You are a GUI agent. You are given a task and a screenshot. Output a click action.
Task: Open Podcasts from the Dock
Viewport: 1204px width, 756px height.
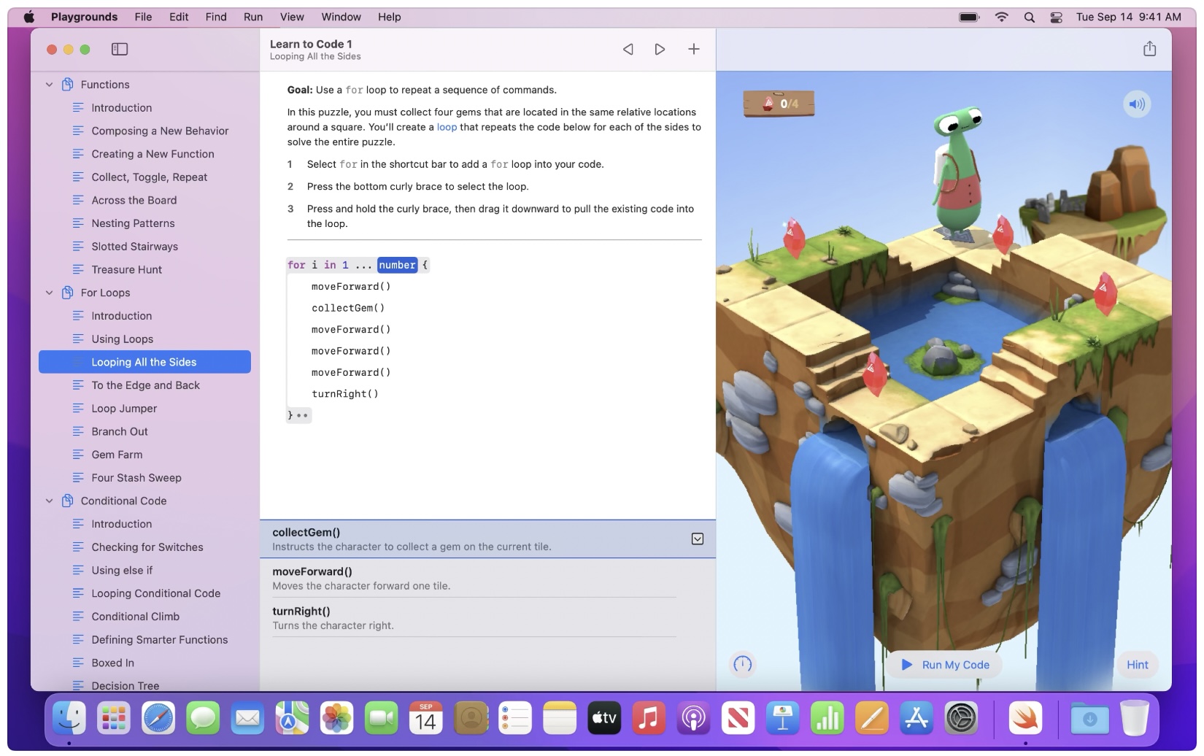click(693, 719)
